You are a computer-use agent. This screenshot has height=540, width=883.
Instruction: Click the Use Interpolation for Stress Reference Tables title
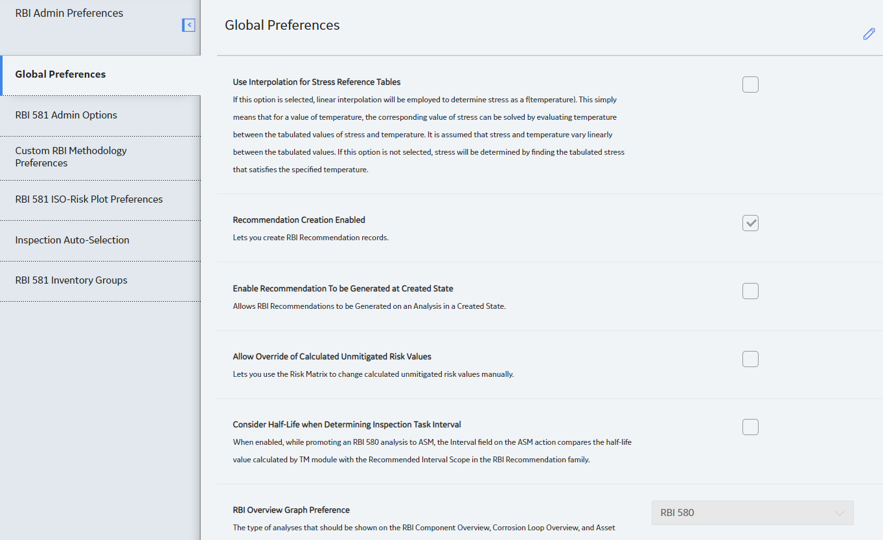tap(317, 82)
